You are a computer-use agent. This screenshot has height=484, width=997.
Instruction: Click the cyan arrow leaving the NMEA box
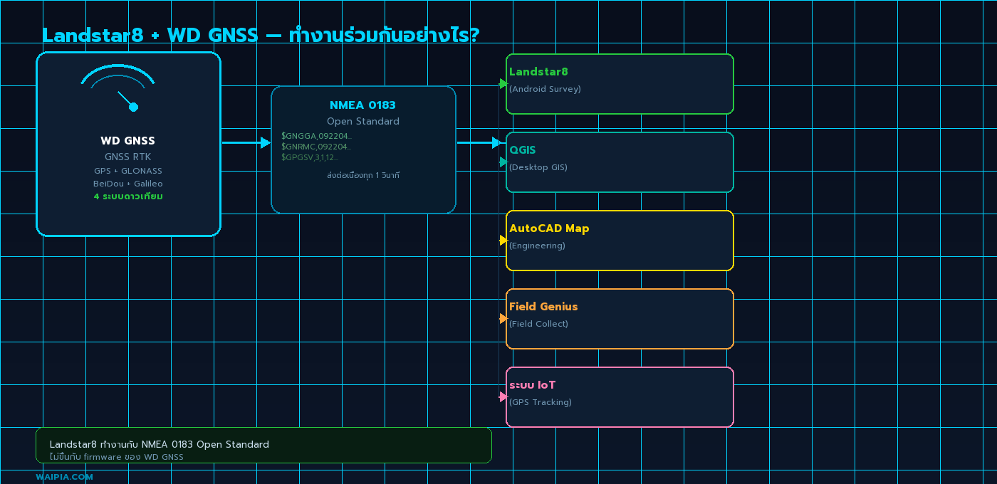click(x=479, y=143)
